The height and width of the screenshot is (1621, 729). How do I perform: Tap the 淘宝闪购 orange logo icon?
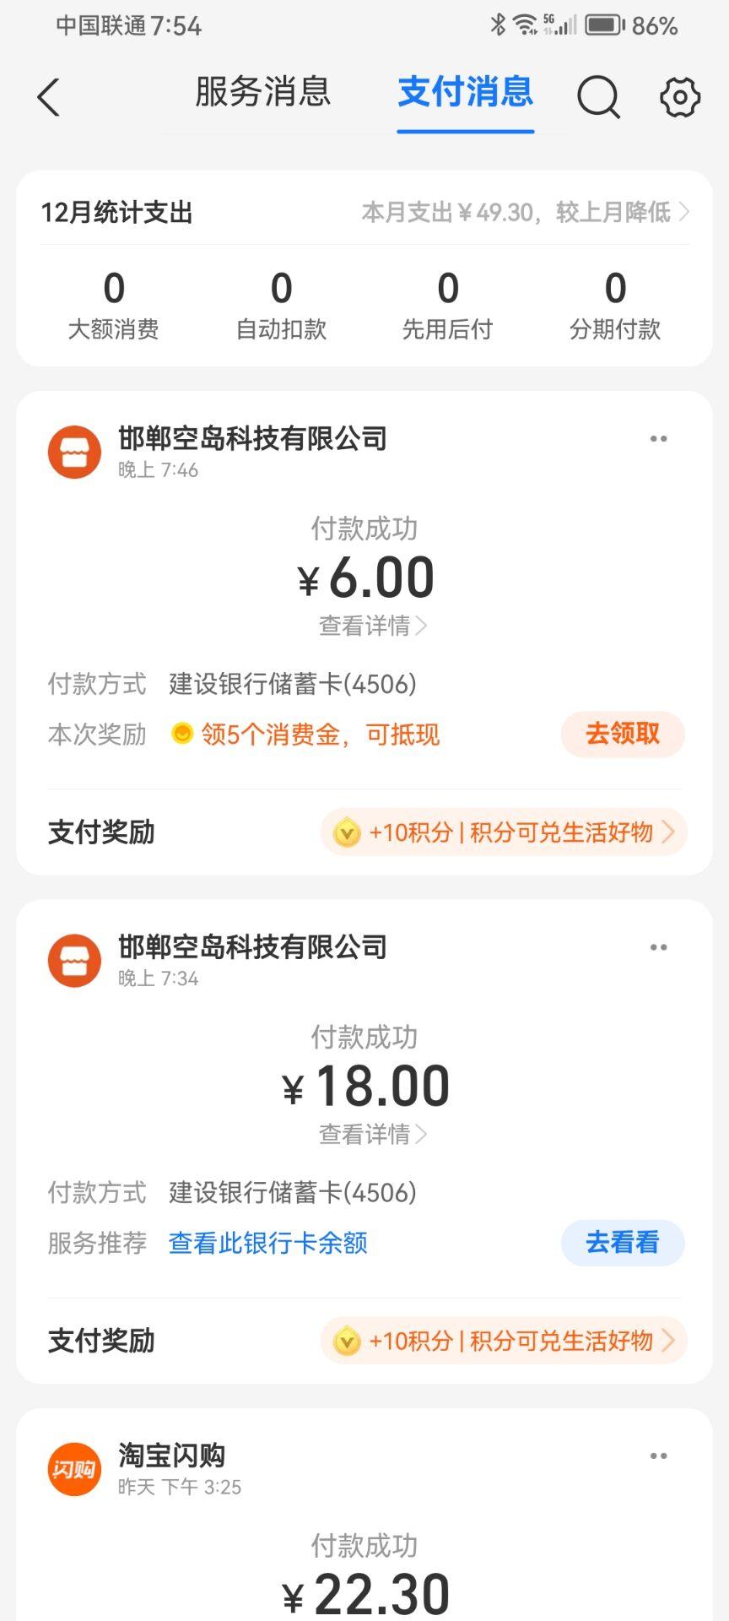pos(74,1469)
